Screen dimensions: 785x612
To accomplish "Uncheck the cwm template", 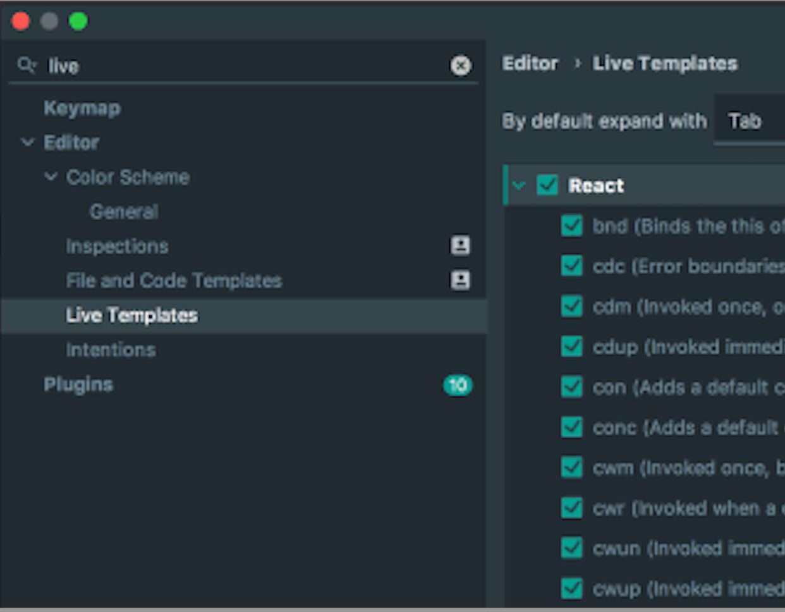I will [571, 468].
